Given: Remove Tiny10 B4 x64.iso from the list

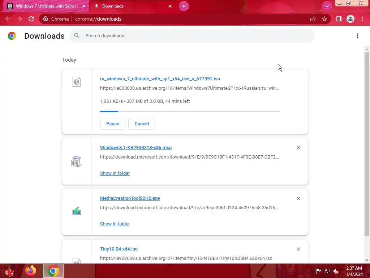Looking at the screenshot, I should pyautogui.click(x=298, y=249).
